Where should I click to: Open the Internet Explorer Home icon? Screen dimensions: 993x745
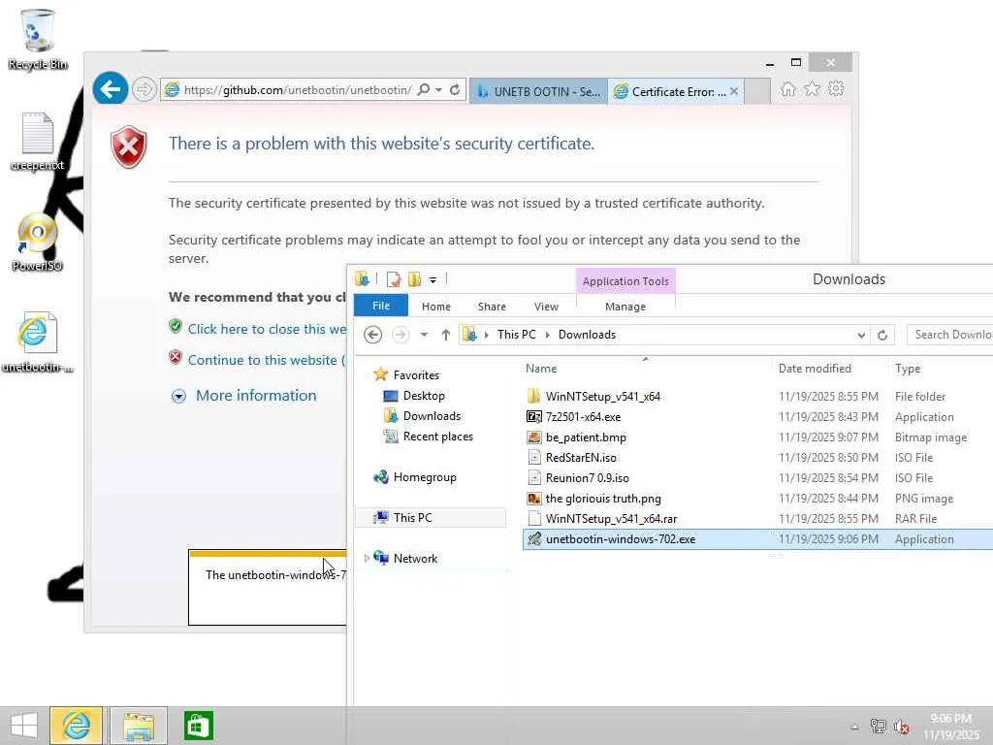(787, 89)
